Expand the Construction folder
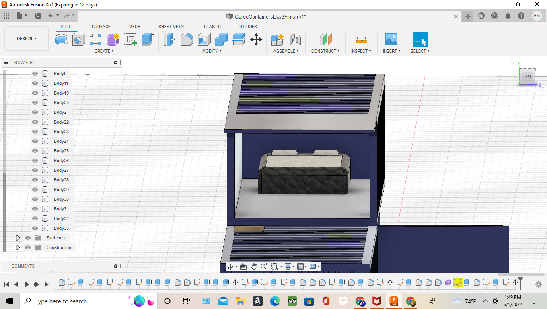This screenshot has height=309, width=547. [18, 247]
